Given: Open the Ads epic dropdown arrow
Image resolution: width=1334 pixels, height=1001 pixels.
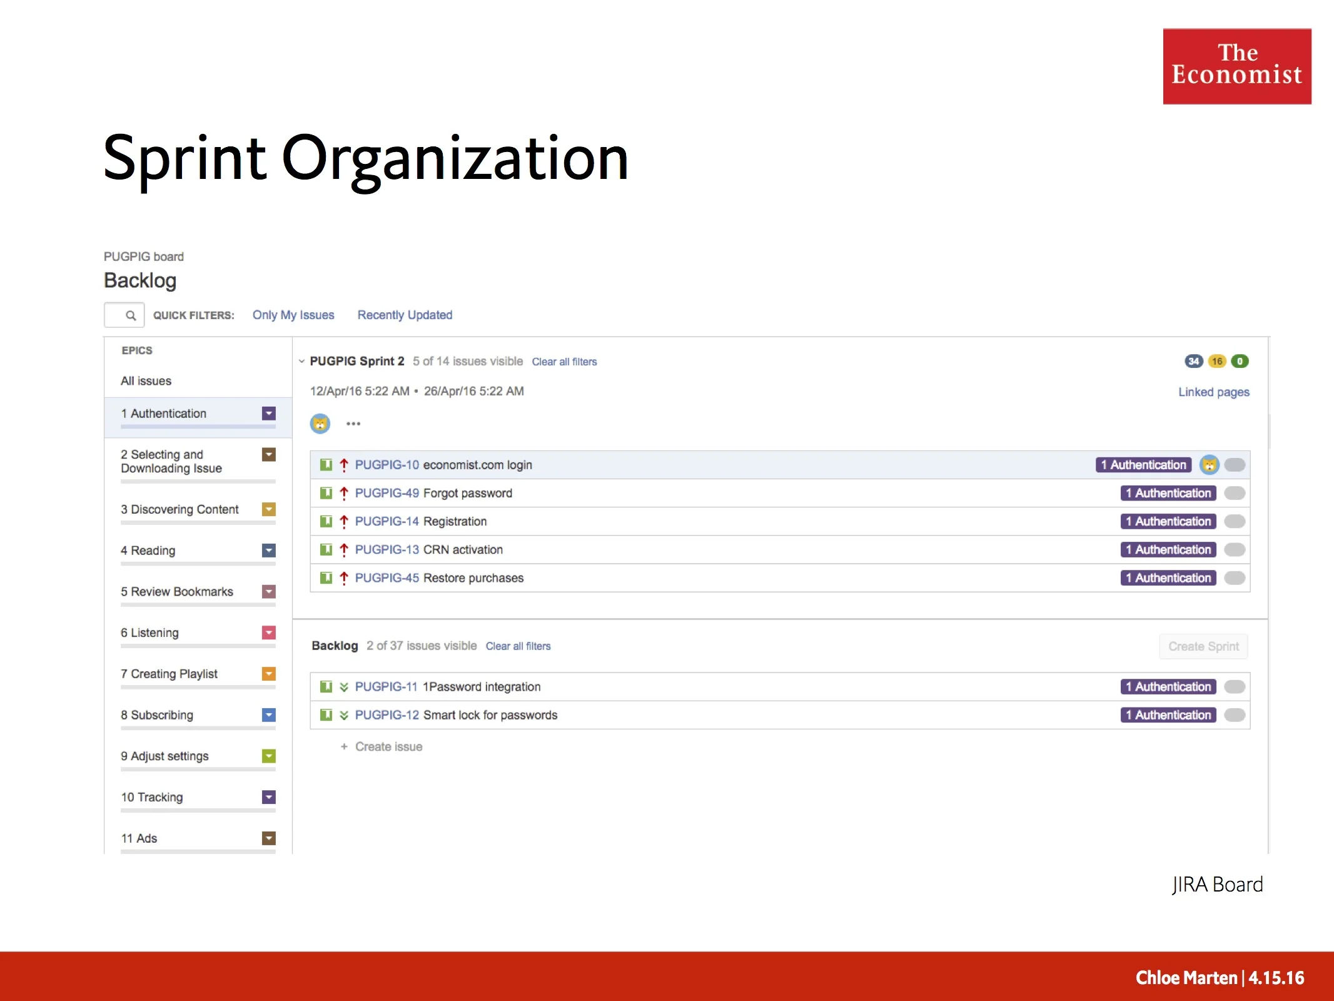Looking at the screenshot, I should [x=269, y=838].
